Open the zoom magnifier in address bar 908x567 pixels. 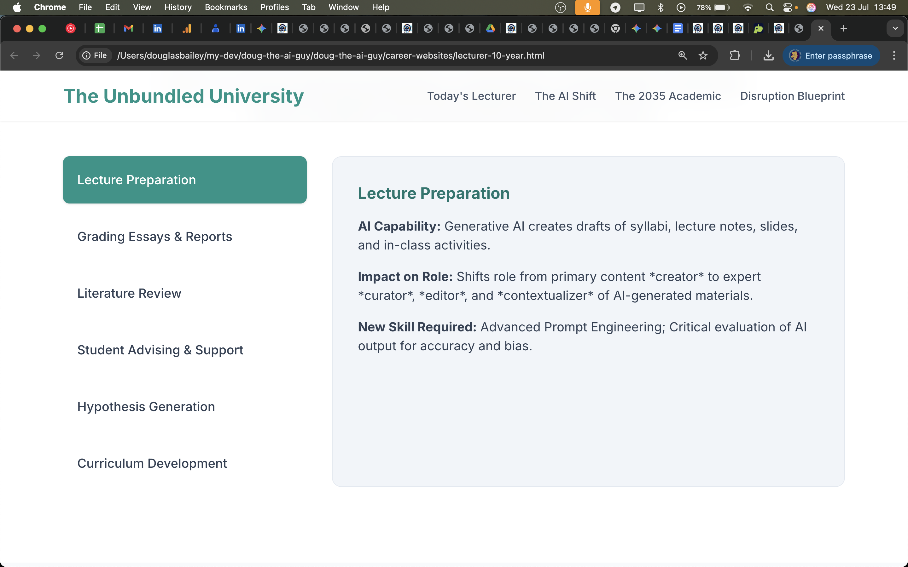click(683, 55)
